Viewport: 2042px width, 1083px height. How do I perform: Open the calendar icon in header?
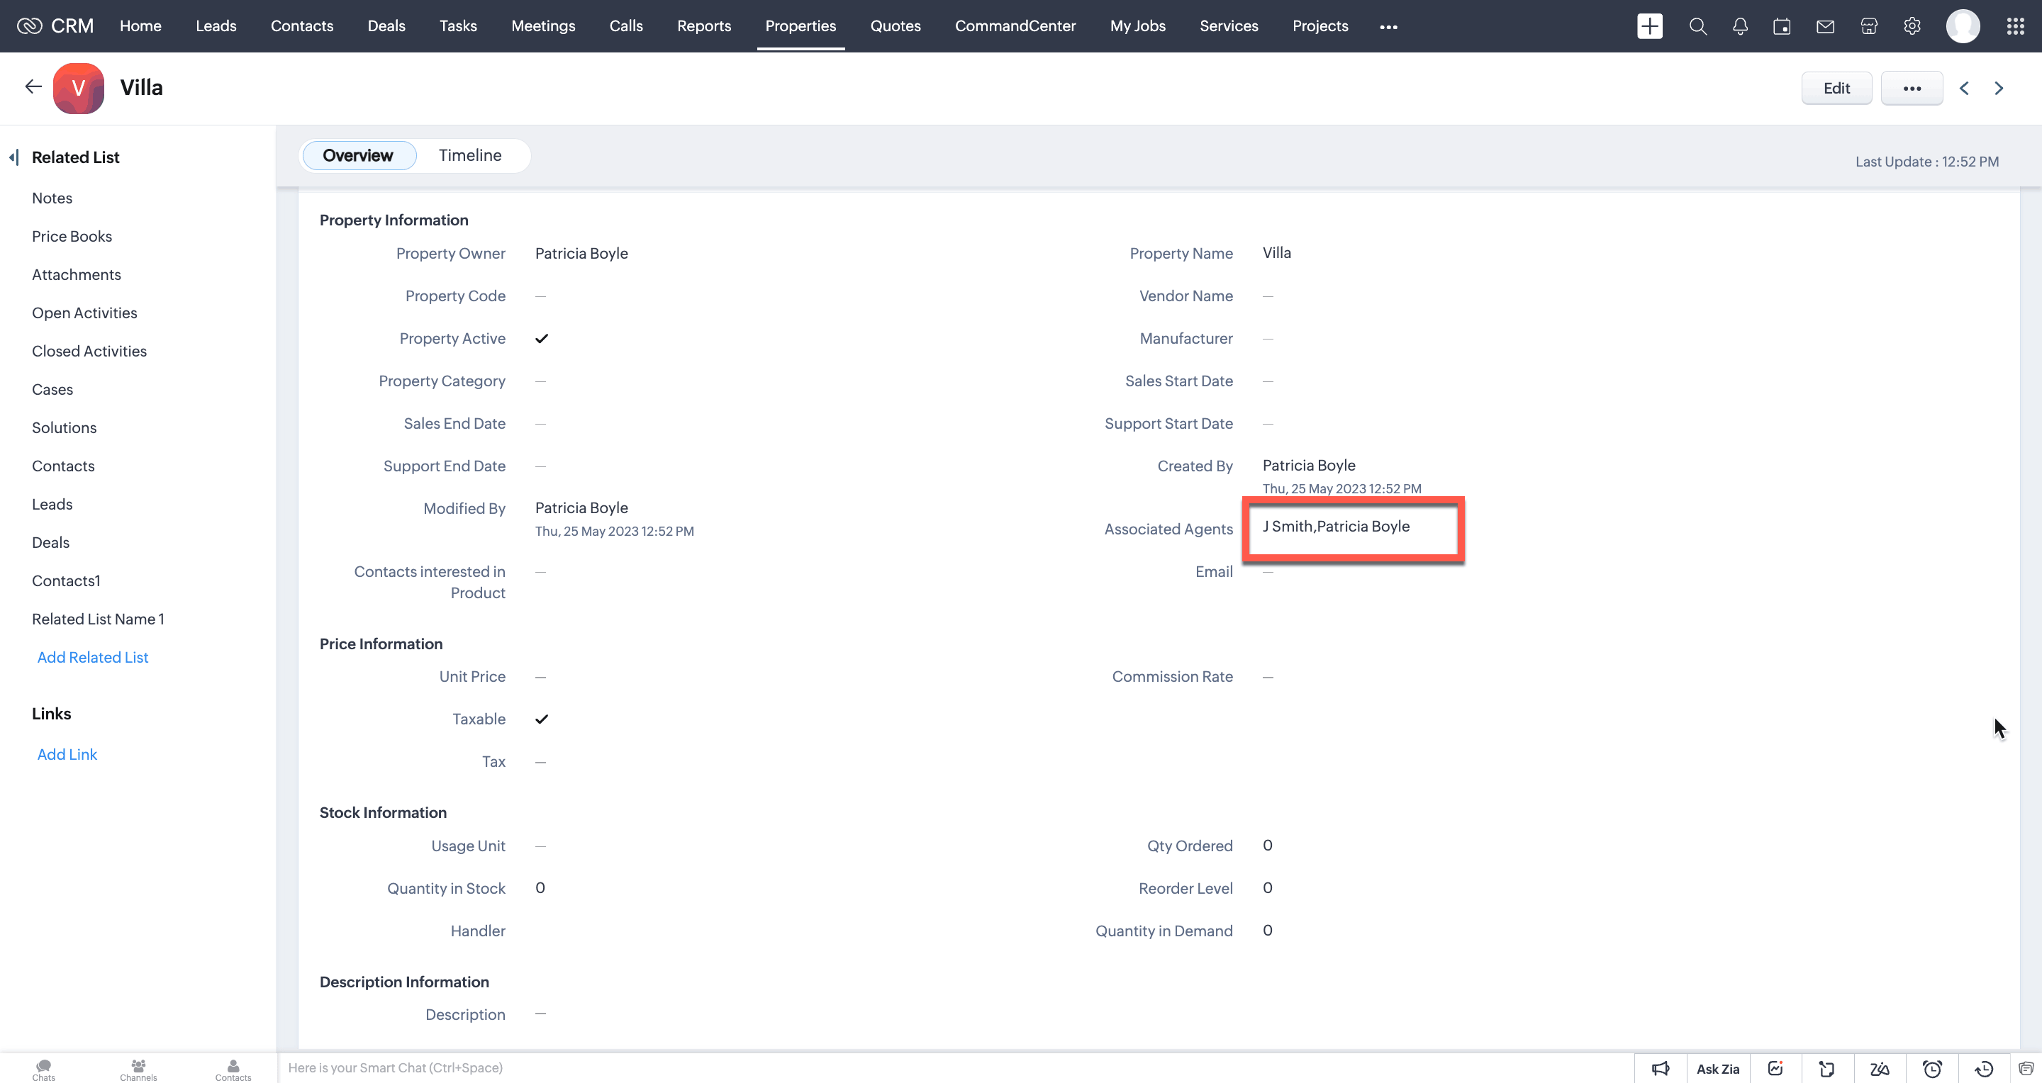(x=1782, y=26)
